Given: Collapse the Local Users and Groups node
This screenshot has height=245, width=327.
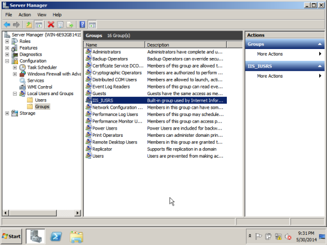Looking at the screenshot, I should (15, 93).
